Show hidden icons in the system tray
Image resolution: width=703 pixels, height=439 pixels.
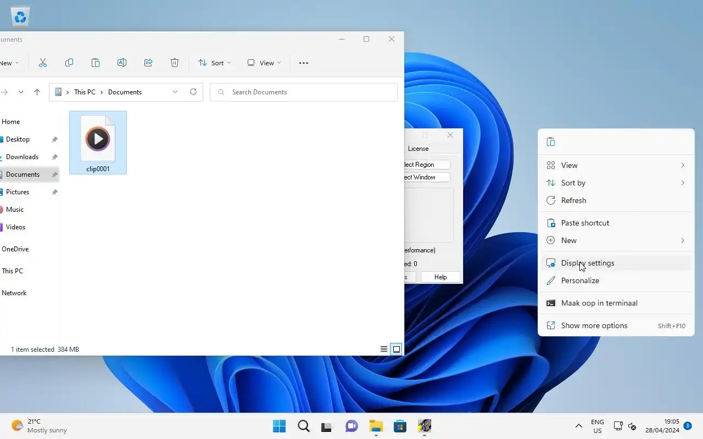[x=578, y=426]
